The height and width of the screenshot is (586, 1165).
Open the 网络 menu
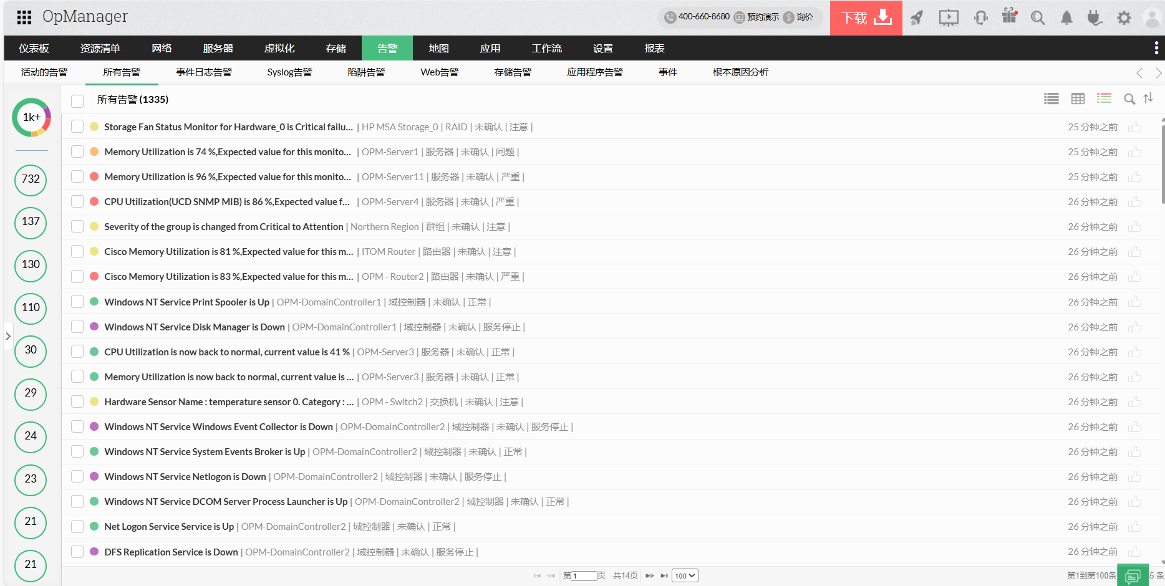click(x=162, y=48)
